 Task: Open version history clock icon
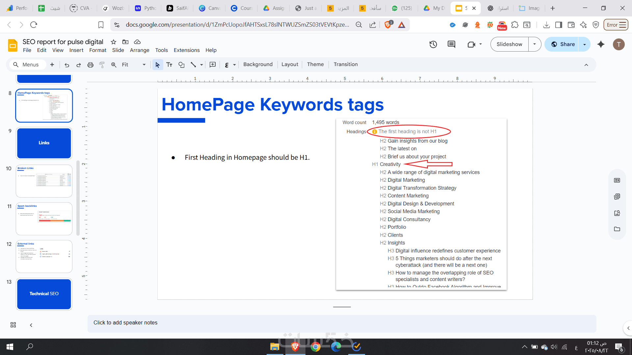pos(433,44)
